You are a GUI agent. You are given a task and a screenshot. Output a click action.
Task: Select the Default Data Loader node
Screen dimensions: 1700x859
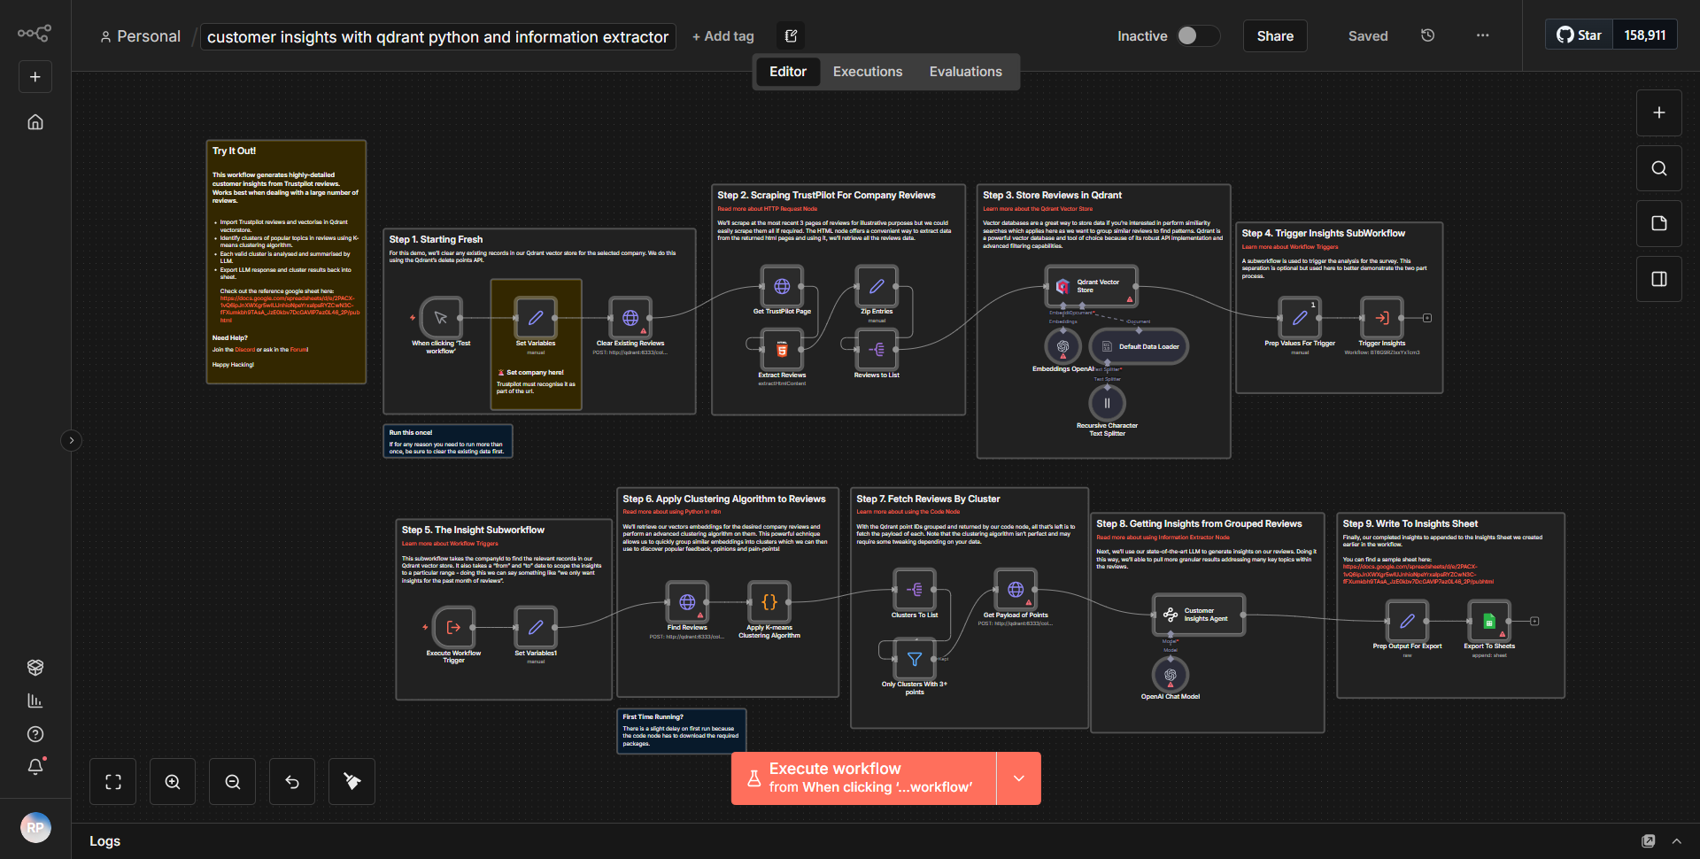[x=1139, y=346]
